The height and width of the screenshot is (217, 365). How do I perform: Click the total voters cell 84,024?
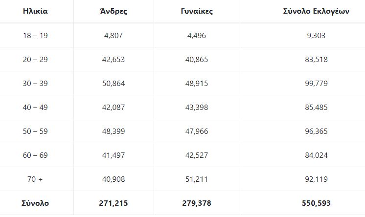click(316, 155)
